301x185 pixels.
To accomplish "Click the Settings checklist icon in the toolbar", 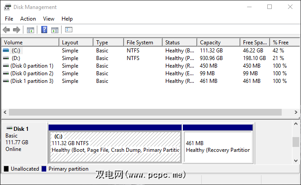I will pos(69,30).
